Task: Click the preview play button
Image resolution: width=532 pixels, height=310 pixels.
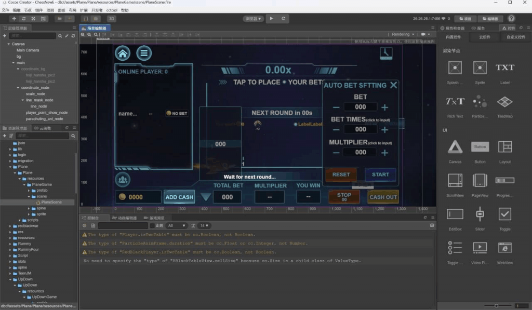Action: [271, 19]
